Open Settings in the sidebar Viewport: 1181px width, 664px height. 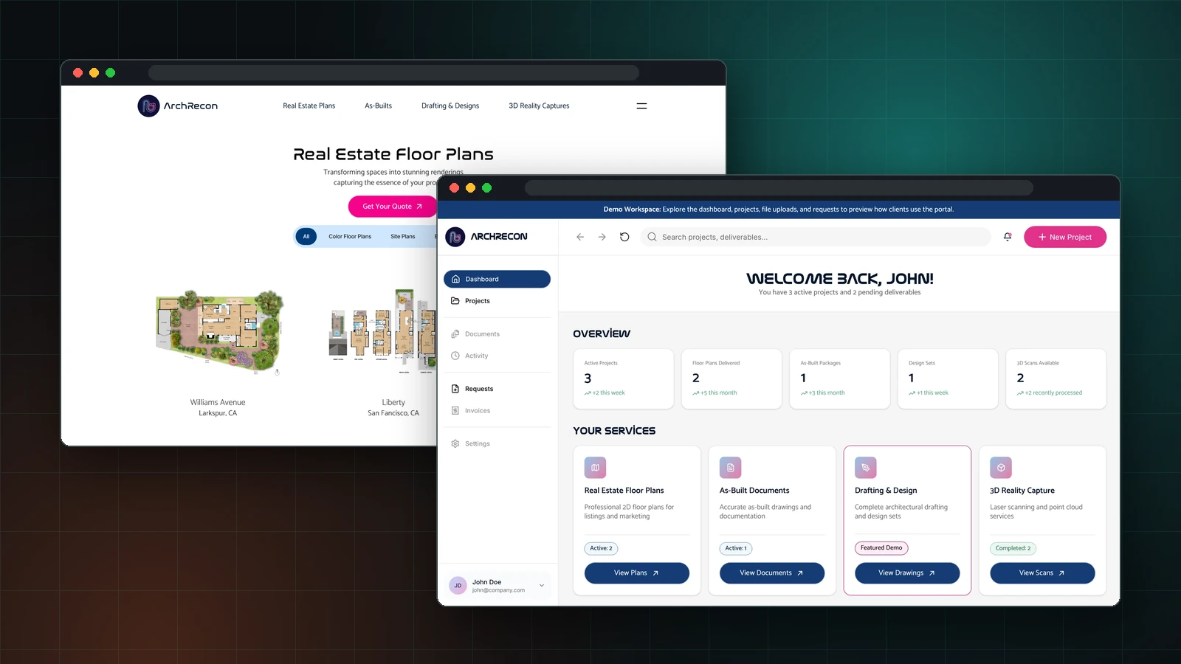[497, 443]
